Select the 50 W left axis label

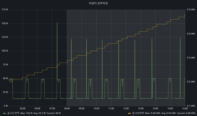[x=5, y=78]
